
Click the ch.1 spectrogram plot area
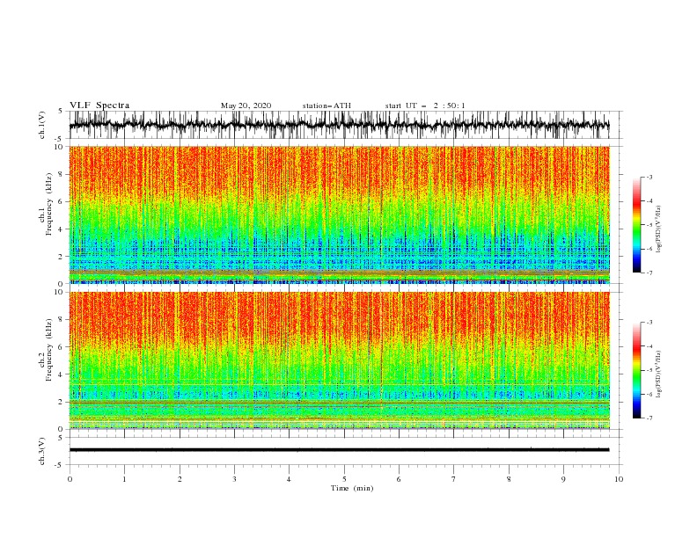(x=339, y=214)
